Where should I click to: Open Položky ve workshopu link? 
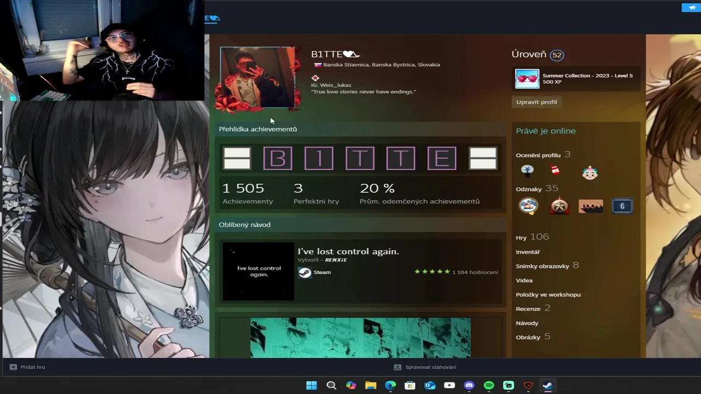(548, 294)
